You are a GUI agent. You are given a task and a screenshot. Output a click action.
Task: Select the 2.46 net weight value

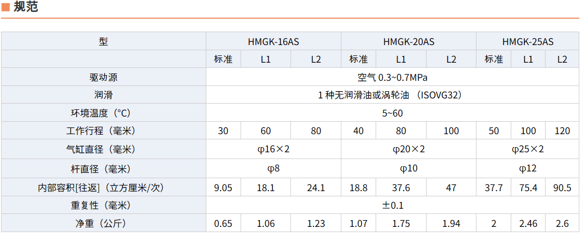point(528,223)
